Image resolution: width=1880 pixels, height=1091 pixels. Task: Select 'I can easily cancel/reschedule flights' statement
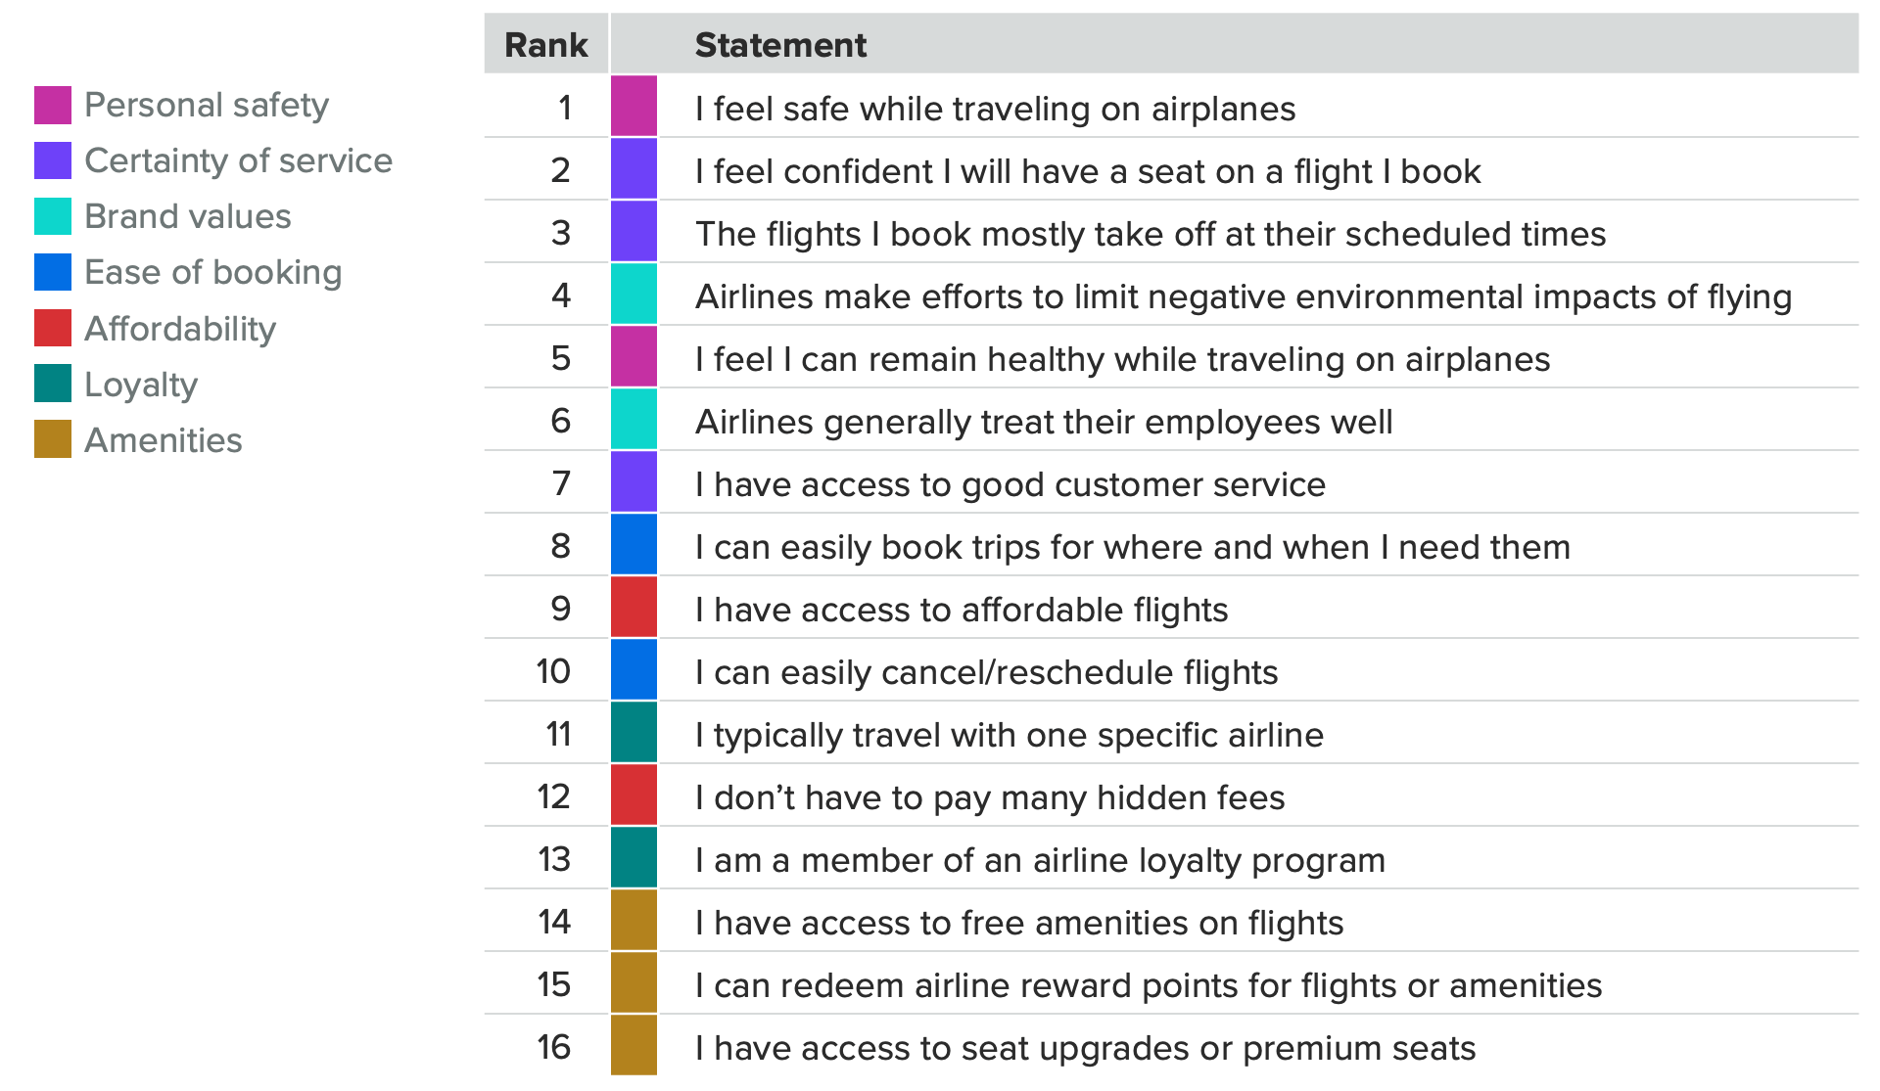[986, 672]
